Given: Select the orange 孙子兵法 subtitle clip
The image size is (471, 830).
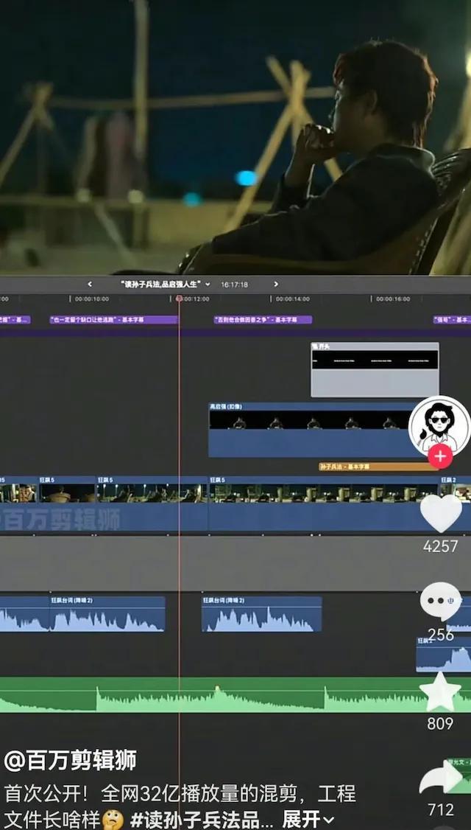Looking at the screenshot, I should [x=375, y=467].
